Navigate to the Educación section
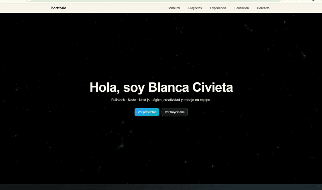 tap(241, 8)
